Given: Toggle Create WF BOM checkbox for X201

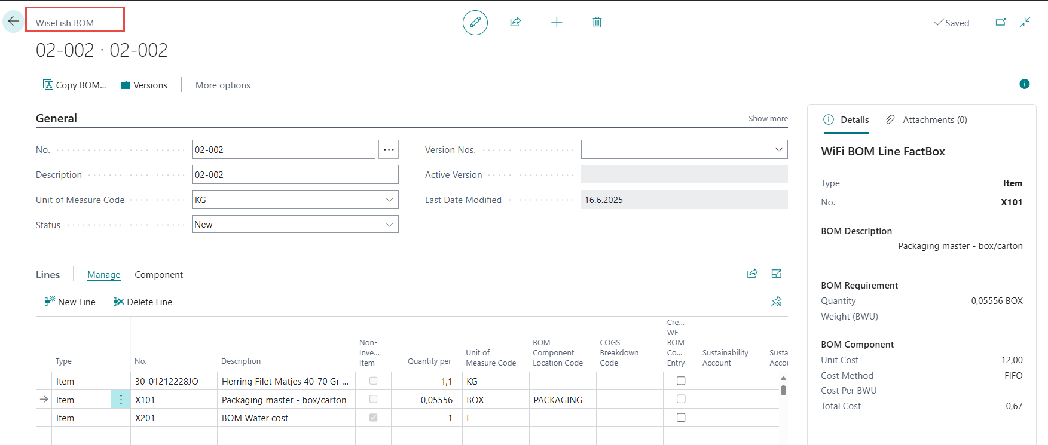Looking at the screenshot, I should (681, 418).
